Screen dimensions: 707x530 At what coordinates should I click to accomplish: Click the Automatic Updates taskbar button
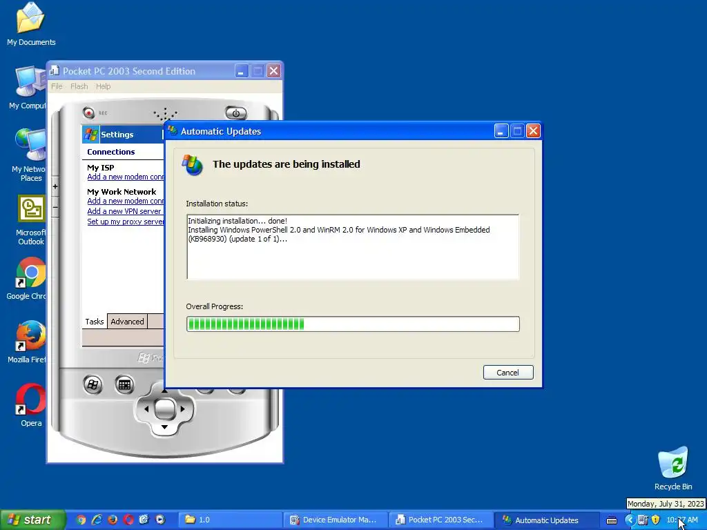tap(547, 520)
